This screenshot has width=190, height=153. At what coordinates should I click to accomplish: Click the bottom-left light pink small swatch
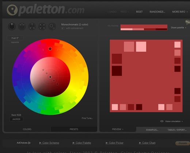(115, 107)
